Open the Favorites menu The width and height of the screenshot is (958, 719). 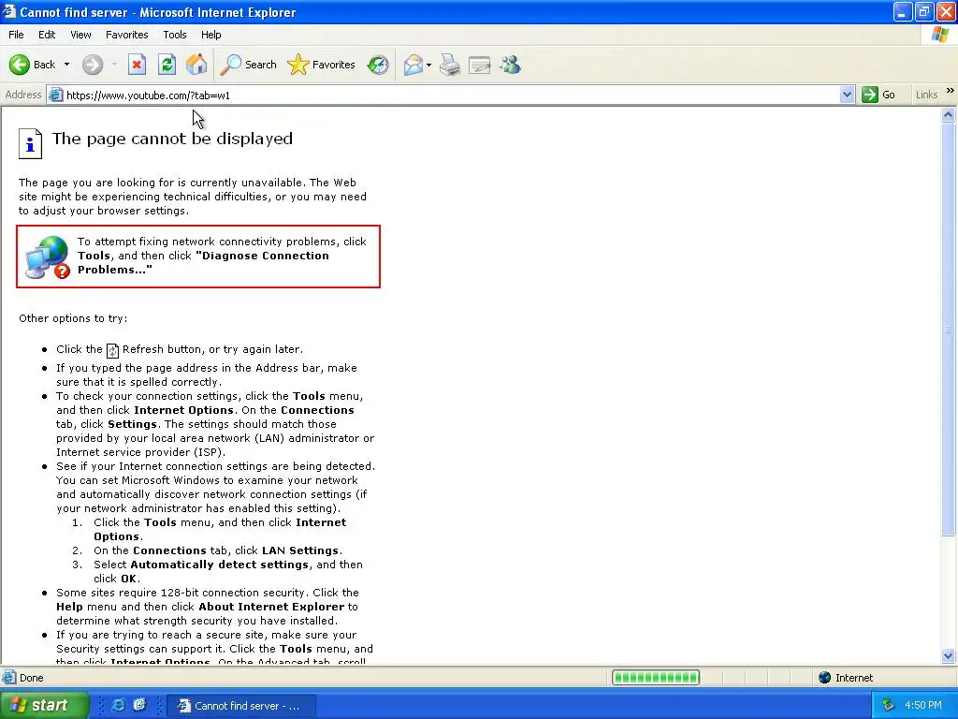coord(126,35)
